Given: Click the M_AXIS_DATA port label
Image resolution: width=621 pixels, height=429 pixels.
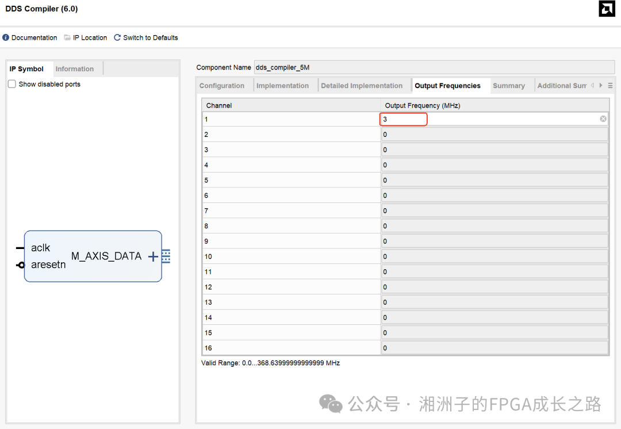Looking at the screenshot, I should 106,256.
